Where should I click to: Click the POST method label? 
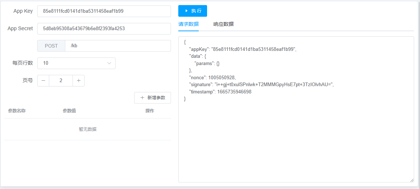coord(51,46)
